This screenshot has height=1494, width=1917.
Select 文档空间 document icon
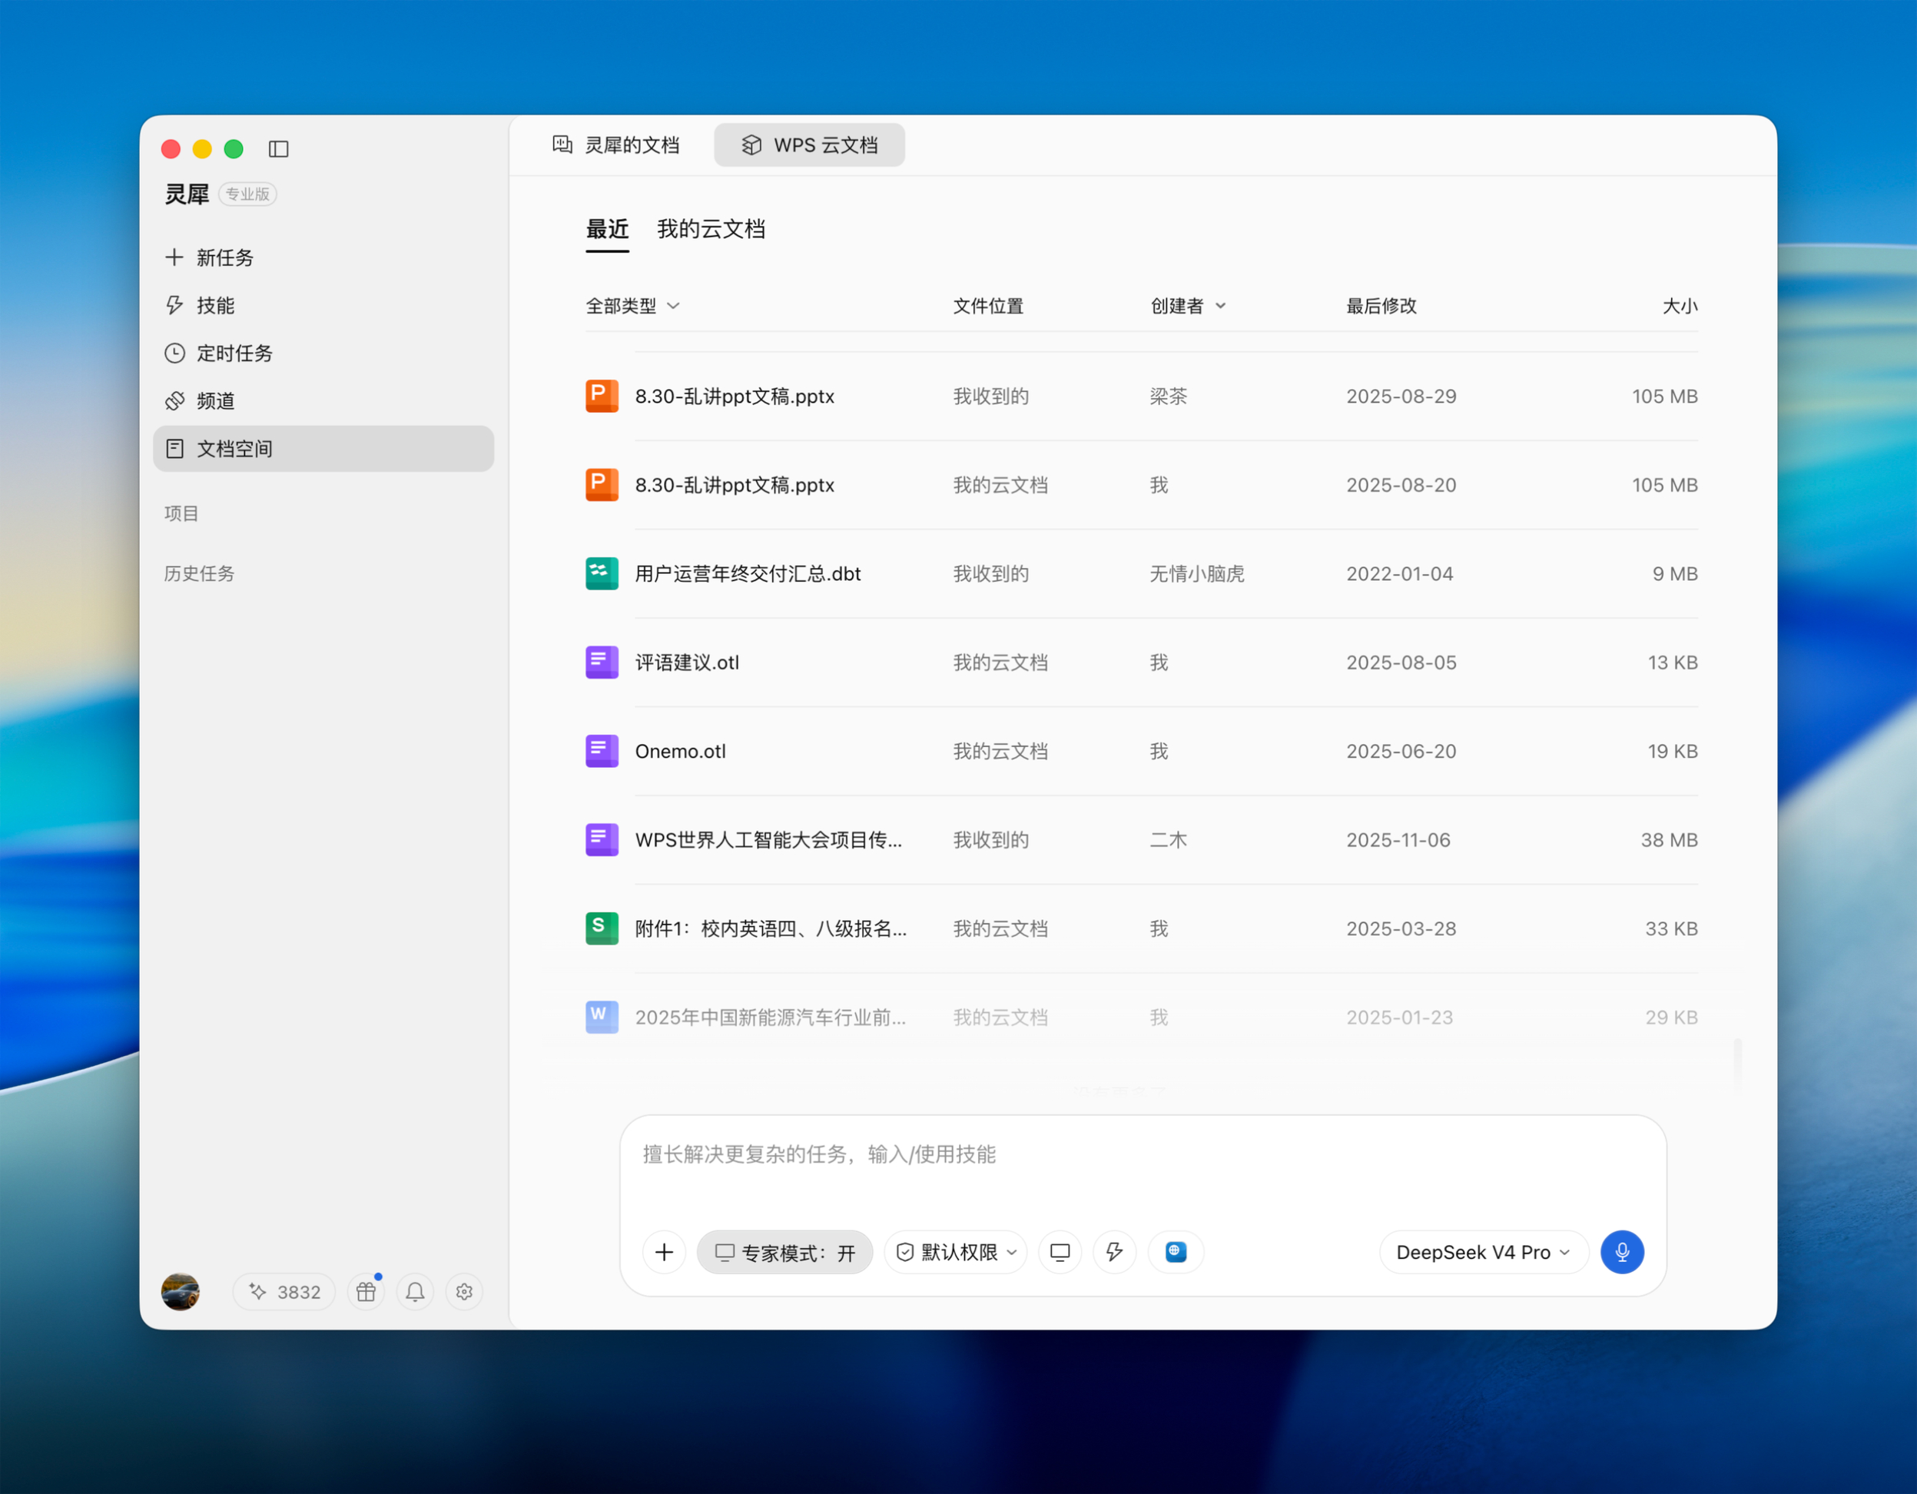[174, 449]
